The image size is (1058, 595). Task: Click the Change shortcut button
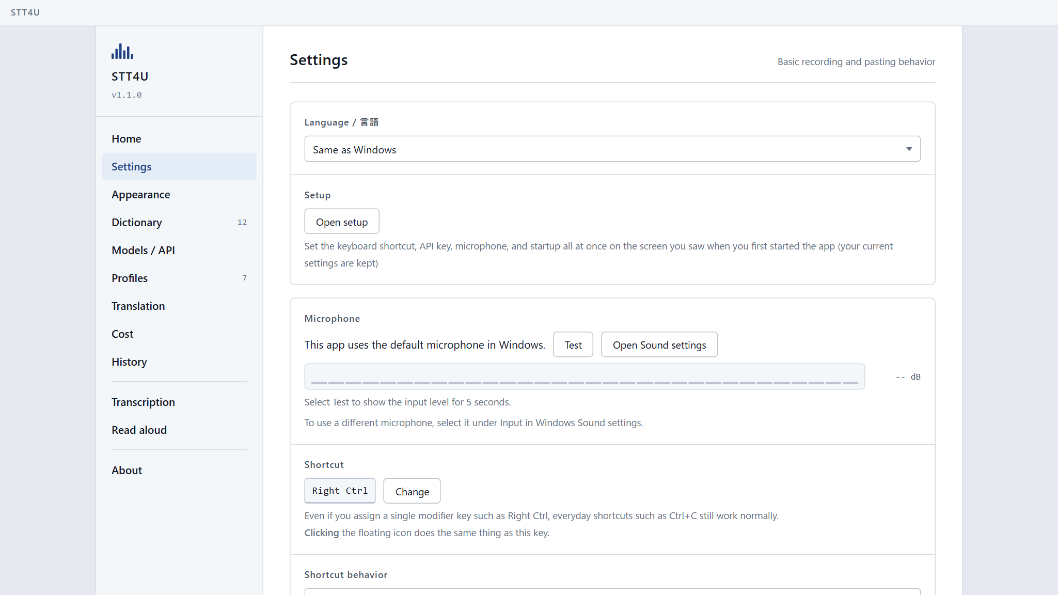click(x=412, y=491)
